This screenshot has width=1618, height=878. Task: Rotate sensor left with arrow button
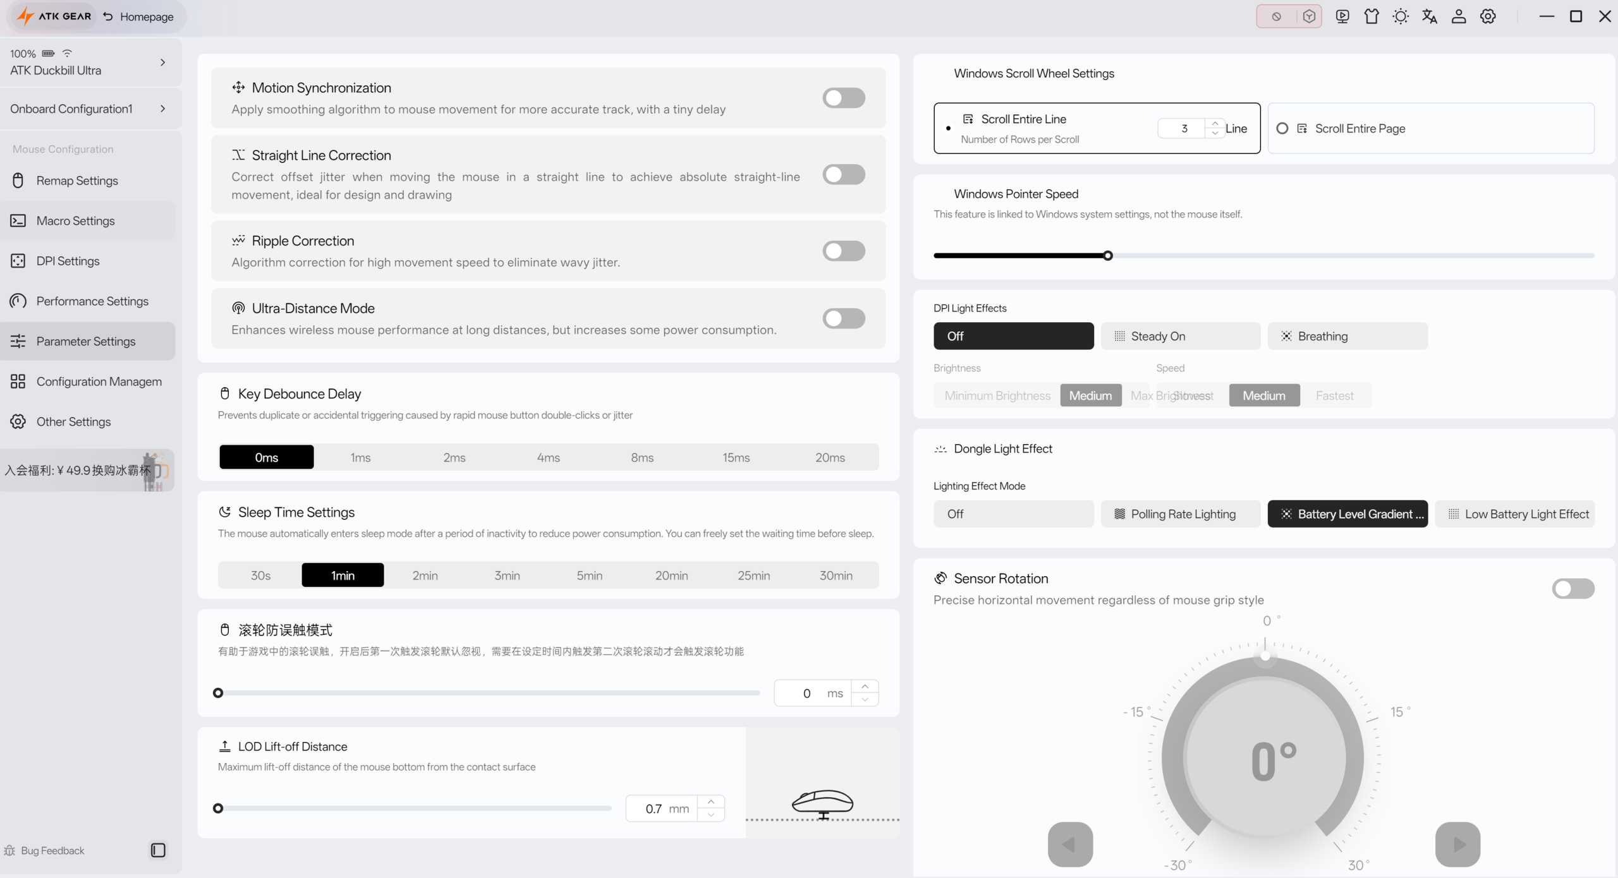click(1070, 844)
